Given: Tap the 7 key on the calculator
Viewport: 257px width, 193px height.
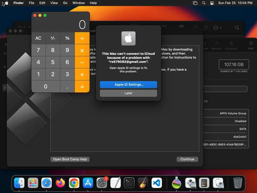Looking at the screenshot, I should point(38,50).
